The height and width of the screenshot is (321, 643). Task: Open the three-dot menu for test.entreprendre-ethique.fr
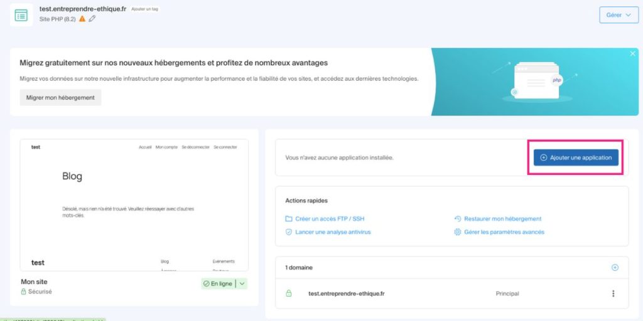tap(613, 293)
